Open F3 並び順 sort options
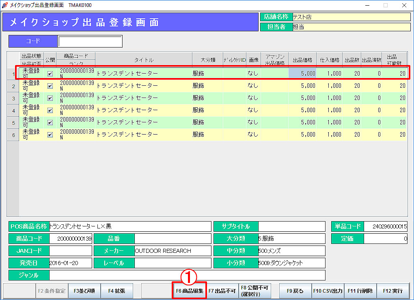414x300 pixels. (84, 291)
